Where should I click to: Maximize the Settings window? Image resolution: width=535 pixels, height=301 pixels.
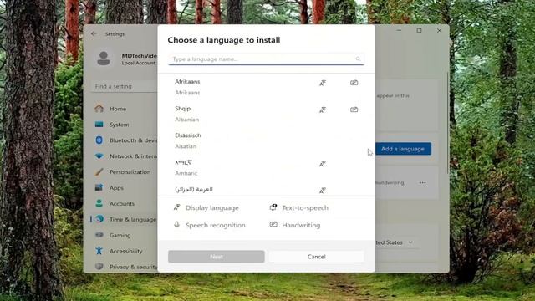tap(419, 31)
